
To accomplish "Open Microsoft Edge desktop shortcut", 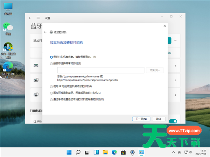I will (x=8, y=67).
